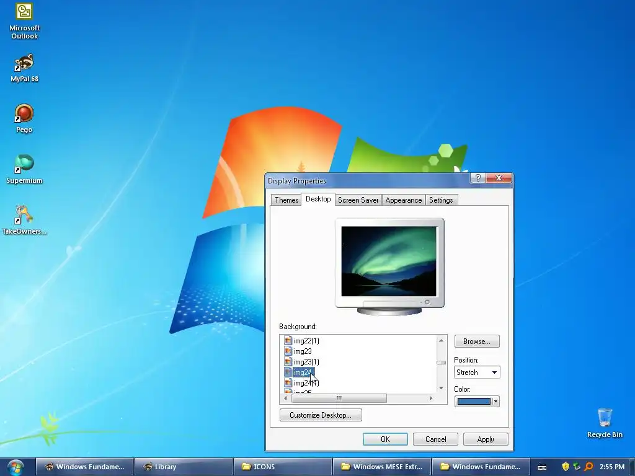
Task: Click the background list scroll down arrow
Action: [x=441, y=388]
